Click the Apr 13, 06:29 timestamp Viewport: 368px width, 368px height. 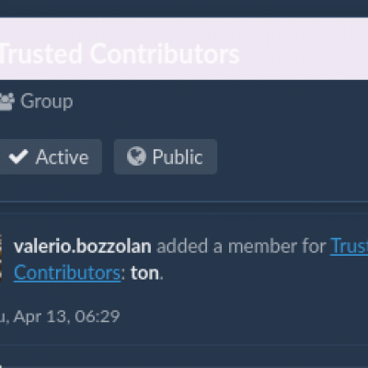point(60,316)
